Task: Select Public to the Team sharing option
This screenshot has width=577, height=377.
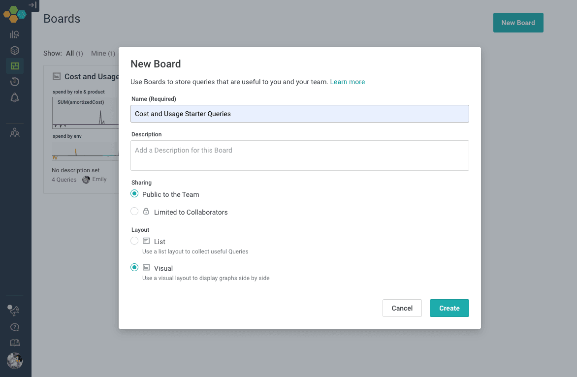Action: (x=134, y=194)
